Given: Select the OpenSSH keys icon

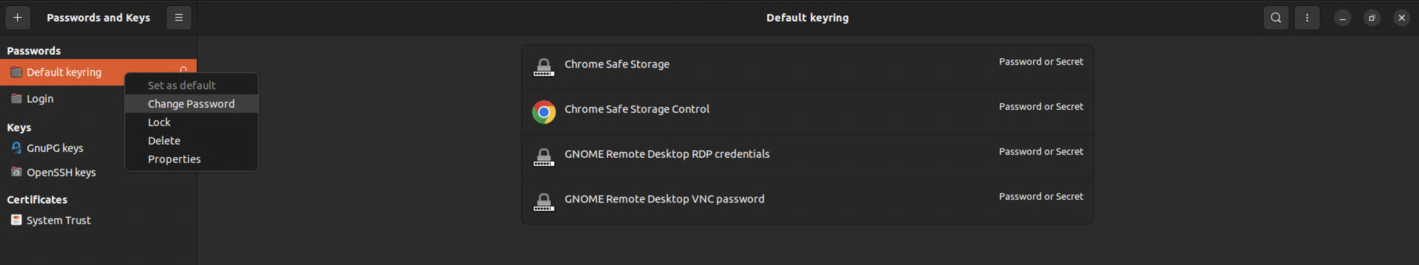Looking at the screenshot, I should pos(17,172).
